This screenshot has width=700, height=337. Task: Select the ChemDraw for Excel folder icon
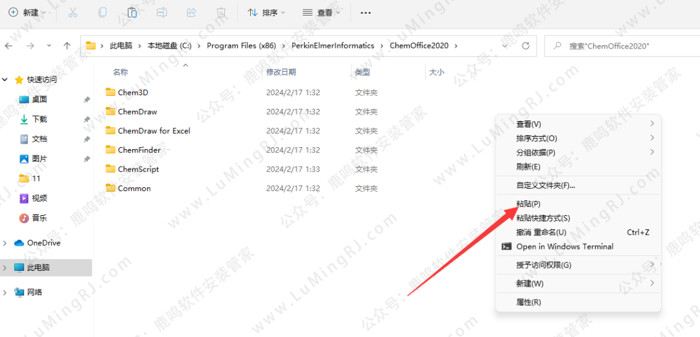click(x=110, y=130)
